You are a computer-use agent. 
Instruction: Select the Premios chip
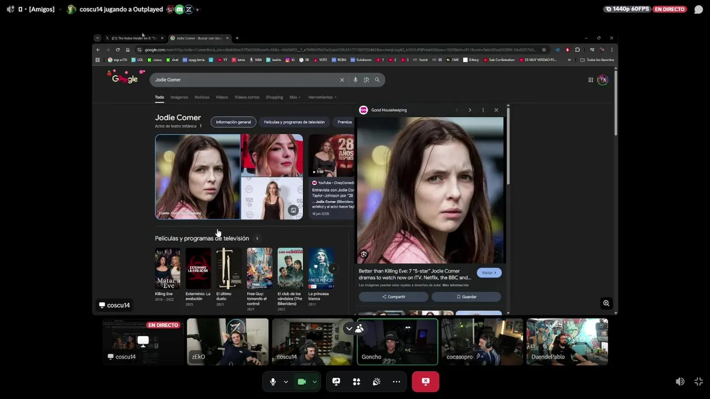click(x=344, y=122)
